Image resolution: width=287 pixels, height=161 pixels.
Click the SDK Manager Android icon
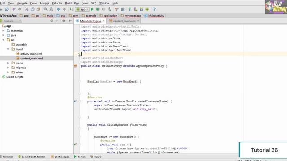coord(141,9)
